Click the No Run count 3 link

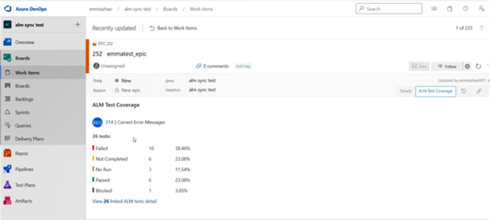coord(150,169)
